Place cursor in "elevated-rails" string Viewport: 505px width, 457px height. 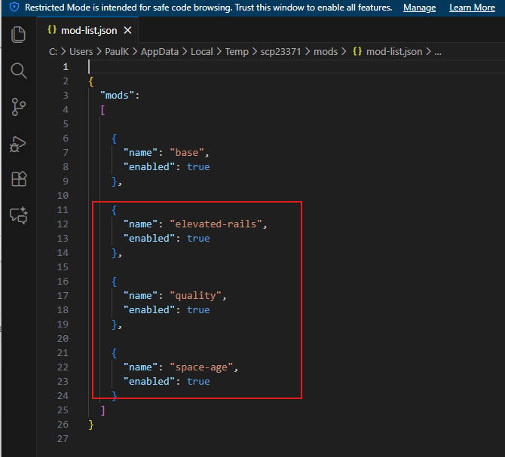click(218, 224)
